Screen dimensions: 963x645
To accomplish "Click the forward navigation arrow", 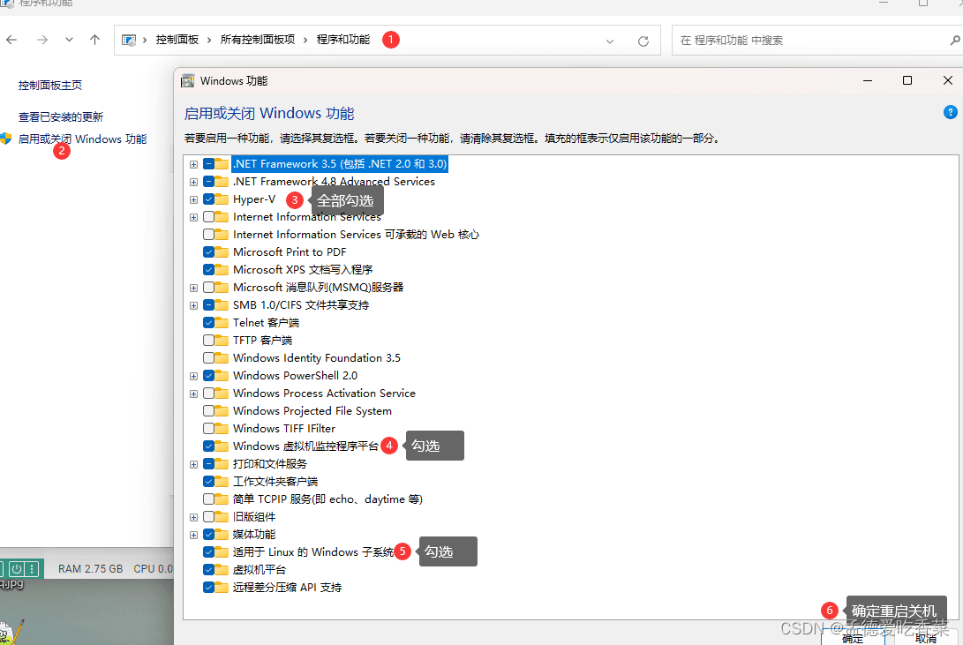I will pos(42,40).
